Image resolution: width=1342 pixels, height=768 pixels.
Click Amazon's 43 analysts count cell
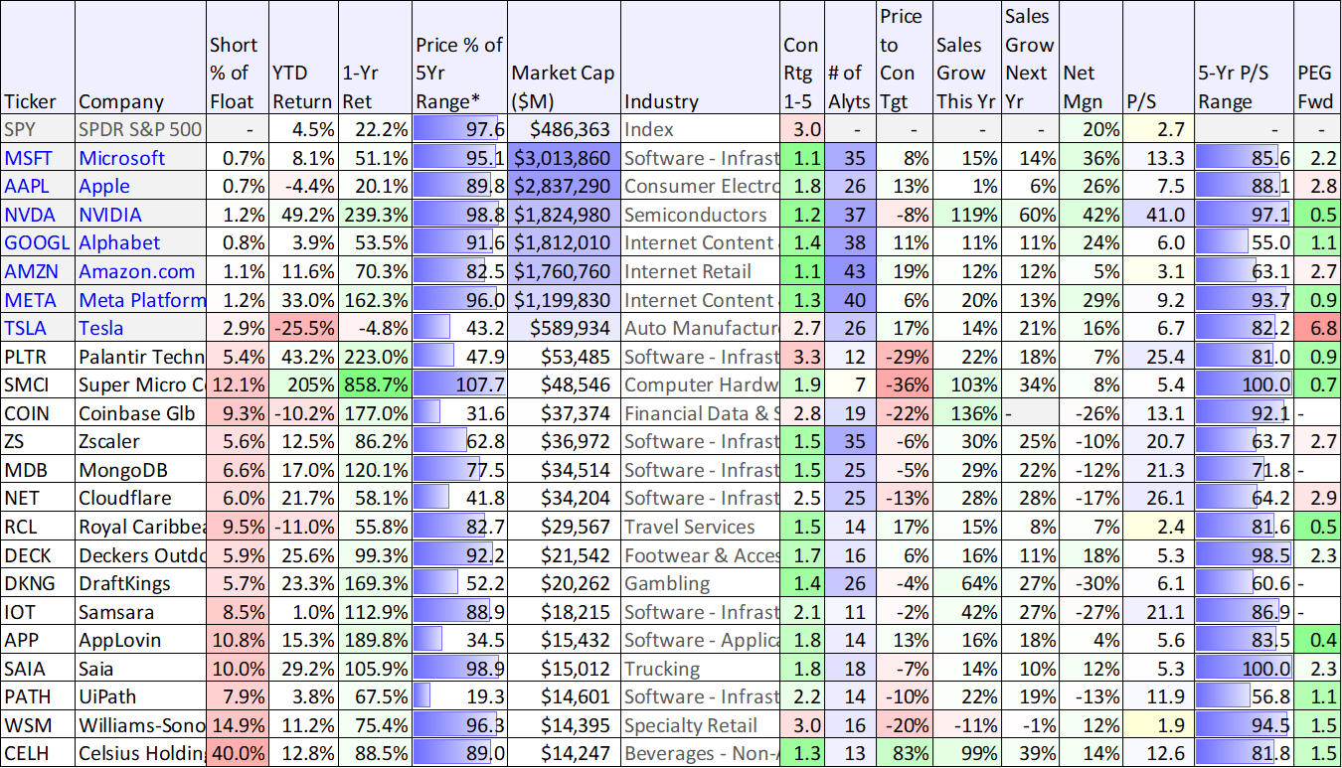point(849,271)
